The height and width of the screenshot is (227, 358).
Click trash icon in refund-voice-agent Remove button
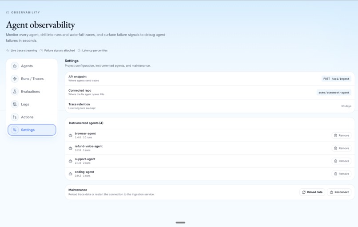(x=336, y=148)
